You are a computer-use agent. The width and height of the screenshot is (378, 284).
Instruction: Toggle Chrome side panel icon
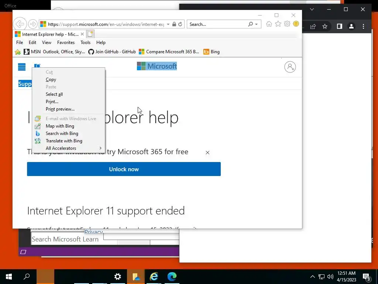click(x=340, y=26)
